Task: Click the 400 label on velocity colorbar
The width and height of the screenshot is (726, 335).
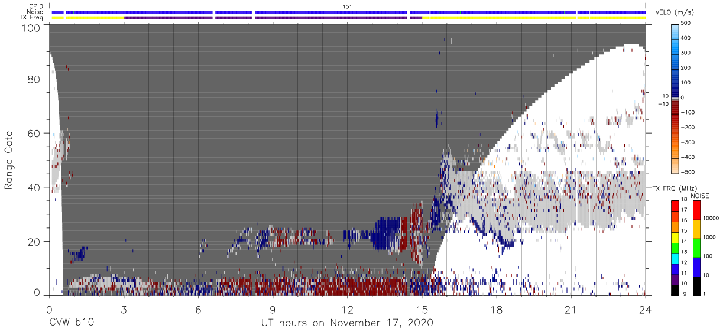Action: coord(686,38)
